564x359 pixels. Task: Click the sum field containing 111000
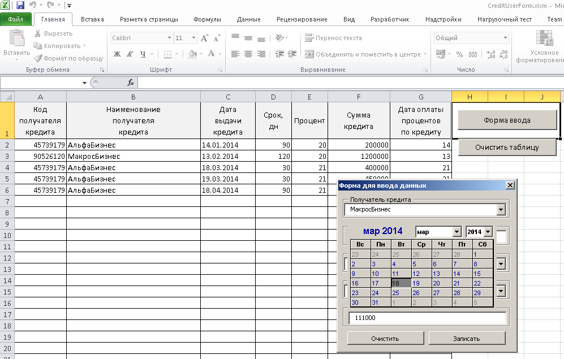427,318
